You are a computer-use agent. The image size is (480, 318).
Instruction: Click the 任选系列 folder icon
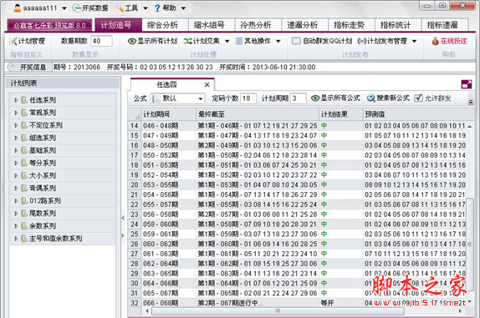click(24, 100)
